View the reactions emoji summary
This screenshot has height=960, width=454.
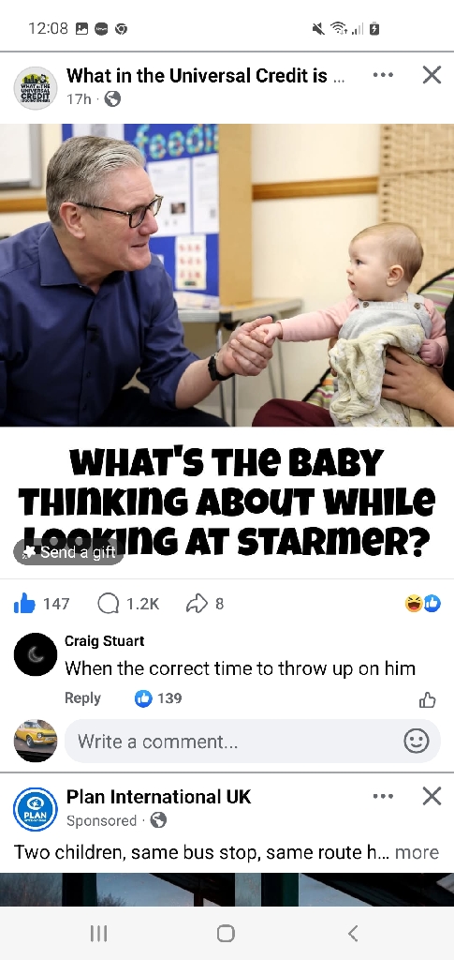tap(423, 604)
